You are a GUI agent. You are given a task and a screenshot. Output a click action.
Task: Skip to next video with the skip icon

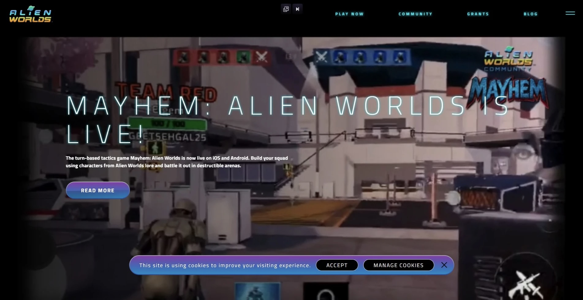[297, 9]
